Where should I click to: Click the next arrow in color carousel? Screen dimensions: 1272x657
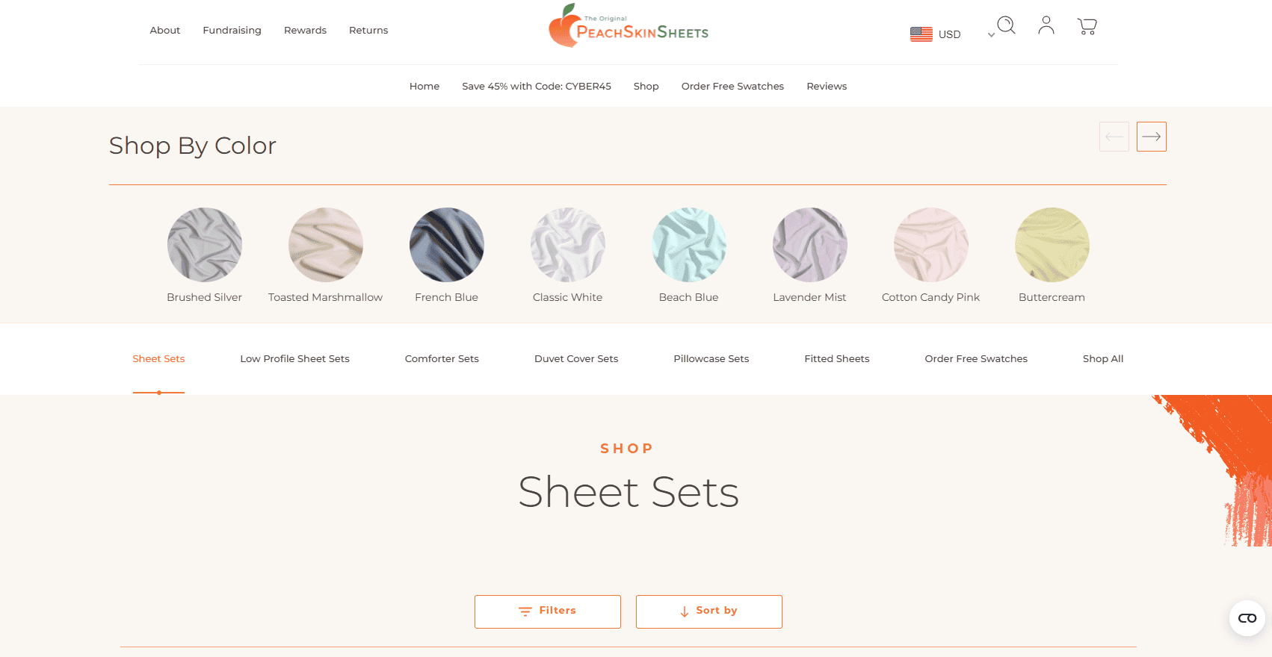1152,137
